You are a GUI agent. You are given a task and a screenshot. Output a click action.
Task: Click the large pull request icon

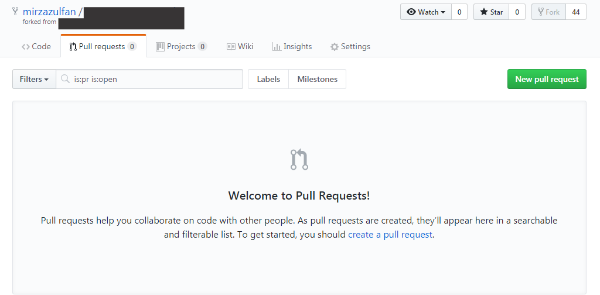[299, 160]
